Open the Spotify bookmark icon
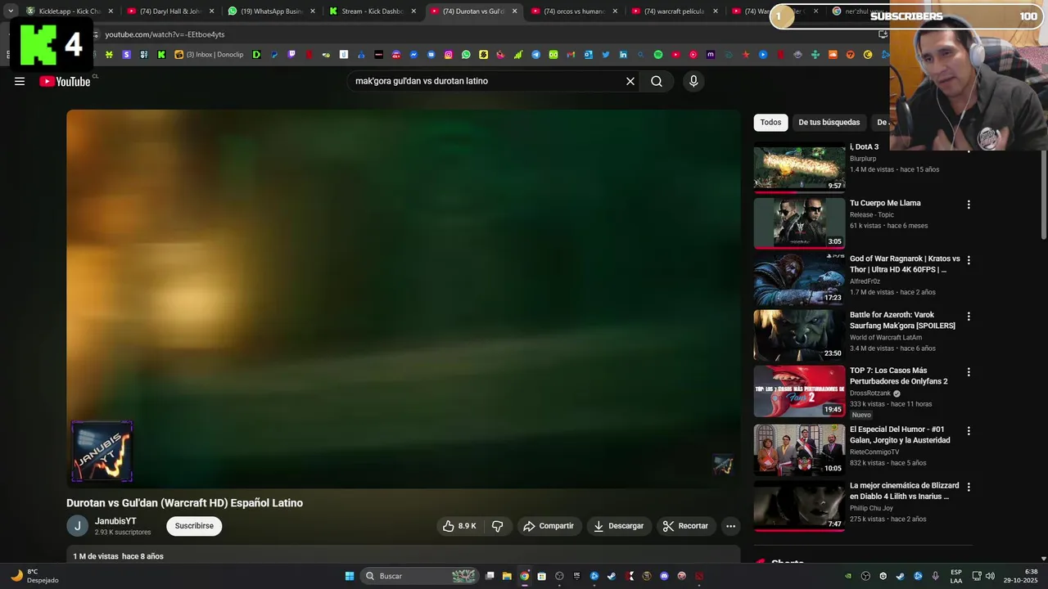The height and width of the screenshot is (589, 1048). point(658,55)
